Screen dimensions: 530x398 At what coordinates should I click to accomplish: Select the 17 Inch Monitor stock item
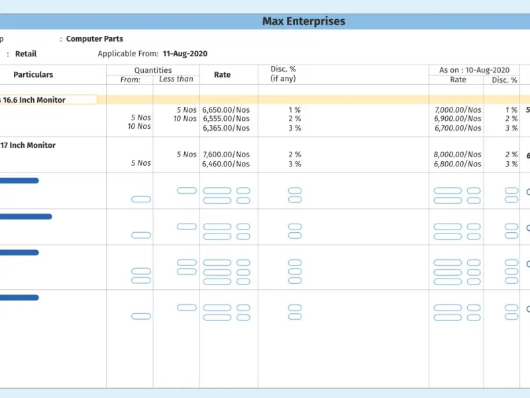tap(30, 145)
